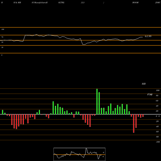Open the mini MR line chart thumbnail
Image resolution: width=161 pixels, height=161 pixels.
pos(80,154)
